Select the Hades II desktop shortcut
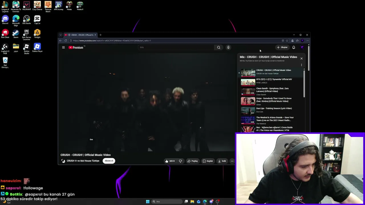 [x=80, y=6]
